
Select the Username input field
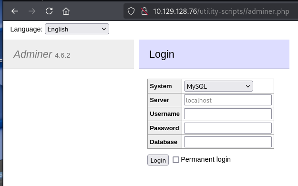[228, 114]
